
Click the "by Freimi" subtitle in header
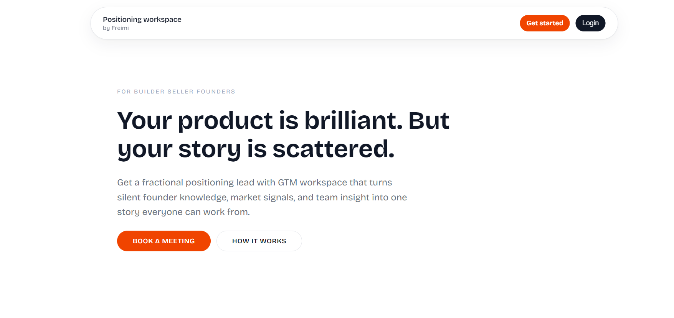coord(116,28)
